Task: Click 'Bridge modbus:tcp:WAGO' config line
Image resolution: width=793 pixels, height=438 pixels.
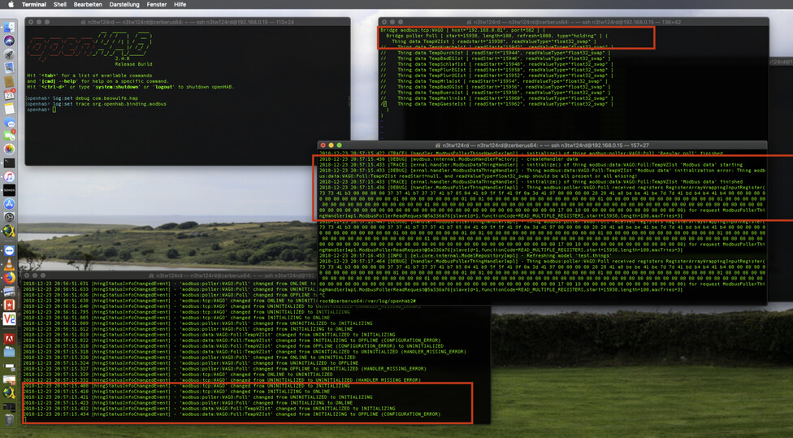Action: (x=463, y=30)
